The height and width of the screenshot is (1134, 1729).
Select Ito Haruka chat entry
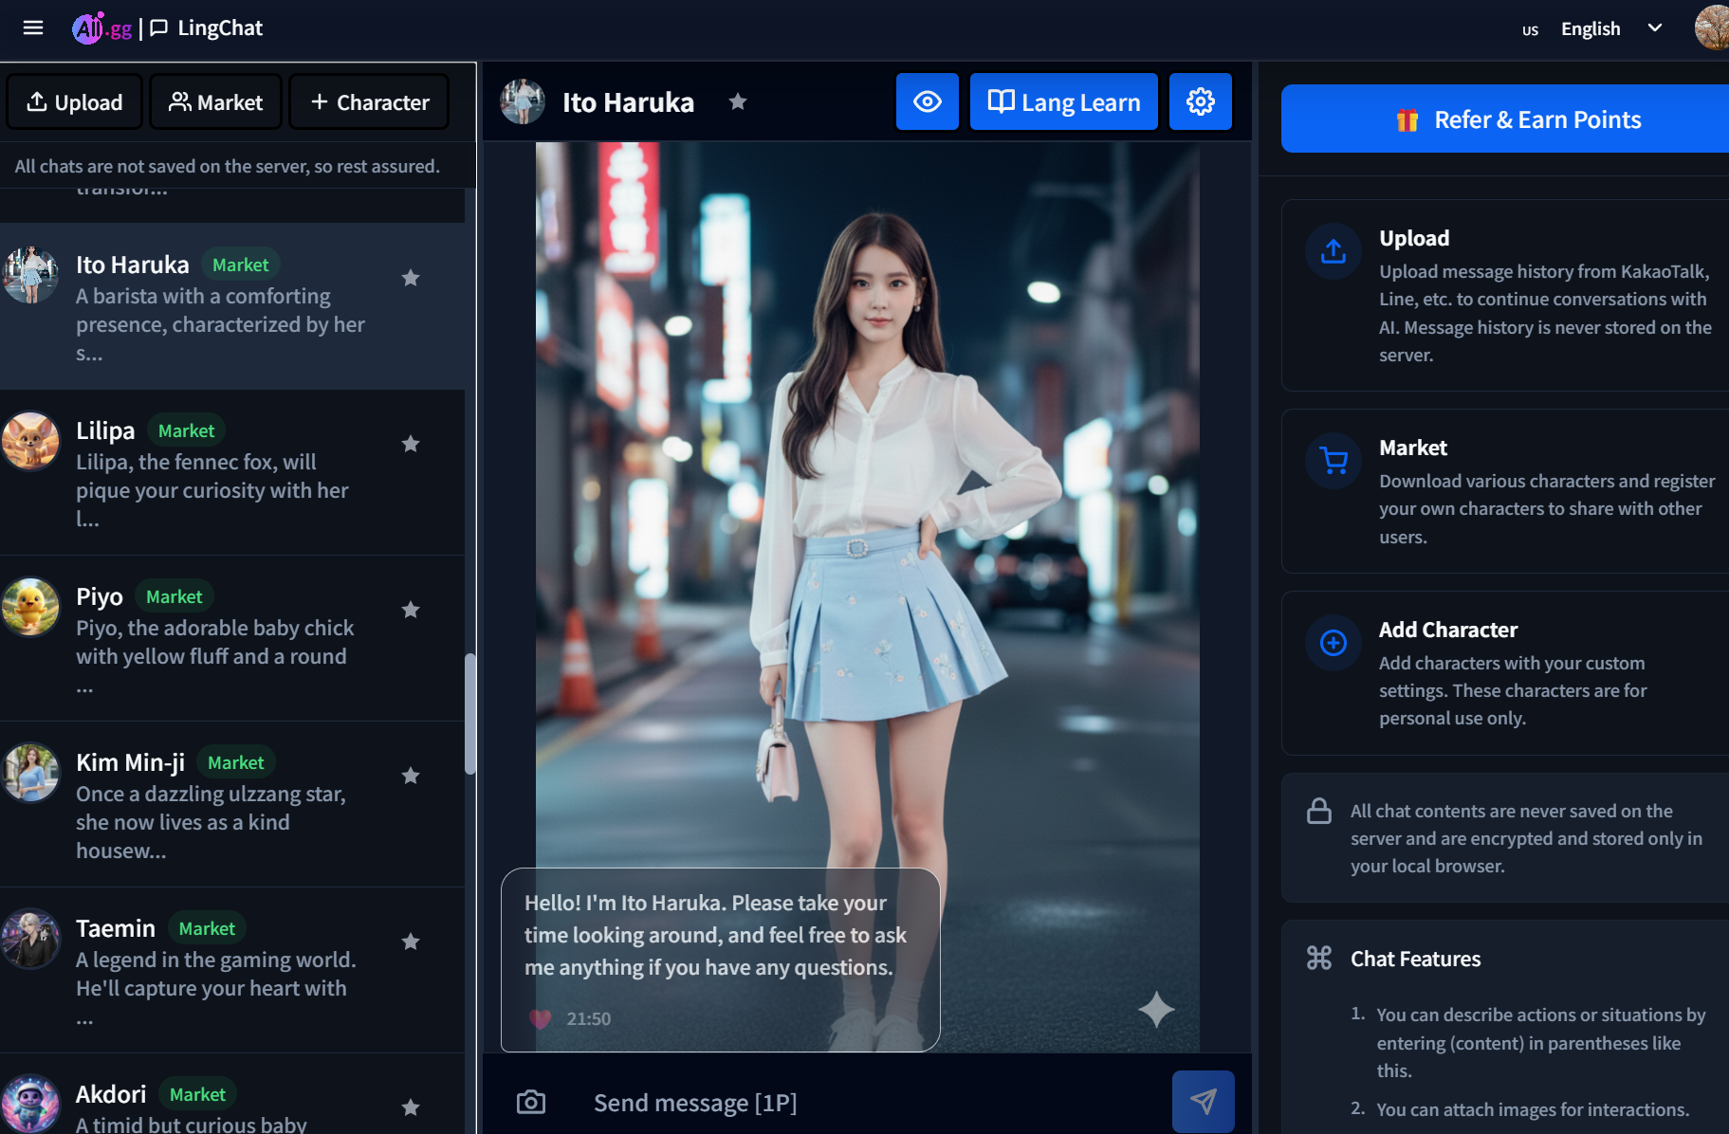point(232,306)
